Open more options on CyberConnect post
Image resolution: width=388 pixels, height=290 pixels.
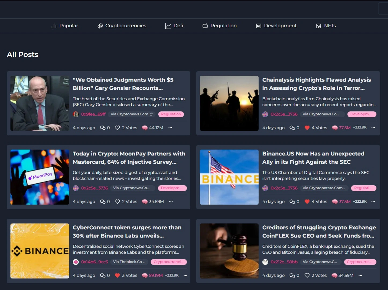pos(185,275)
